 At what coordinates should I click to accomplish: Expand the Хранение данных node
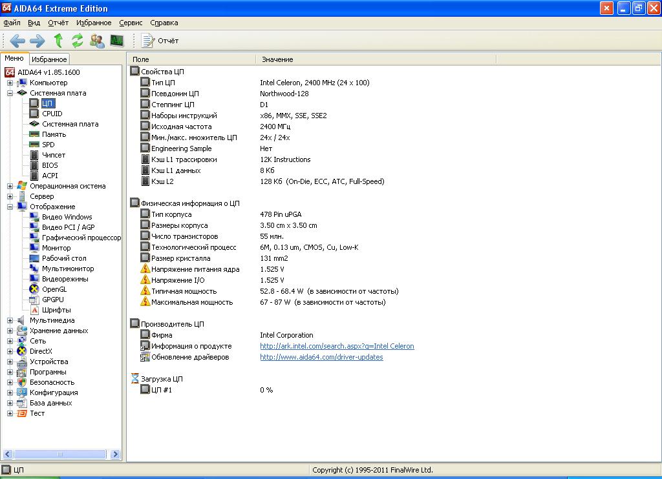tap(10, 331)
